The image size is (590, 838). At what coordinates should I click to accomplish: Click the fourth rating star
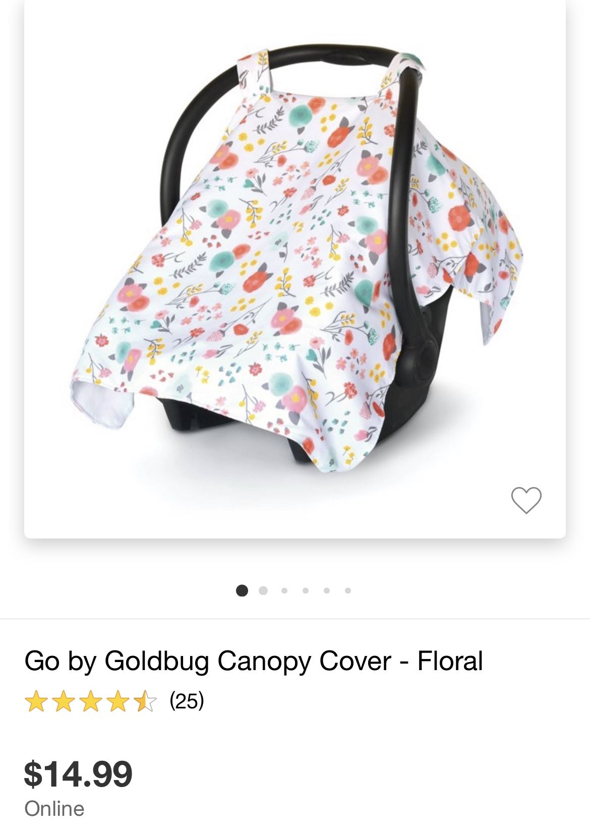[118, 701]
